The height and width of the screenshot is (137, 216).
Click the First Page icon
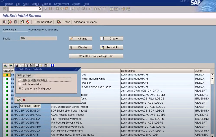[90, 9]
